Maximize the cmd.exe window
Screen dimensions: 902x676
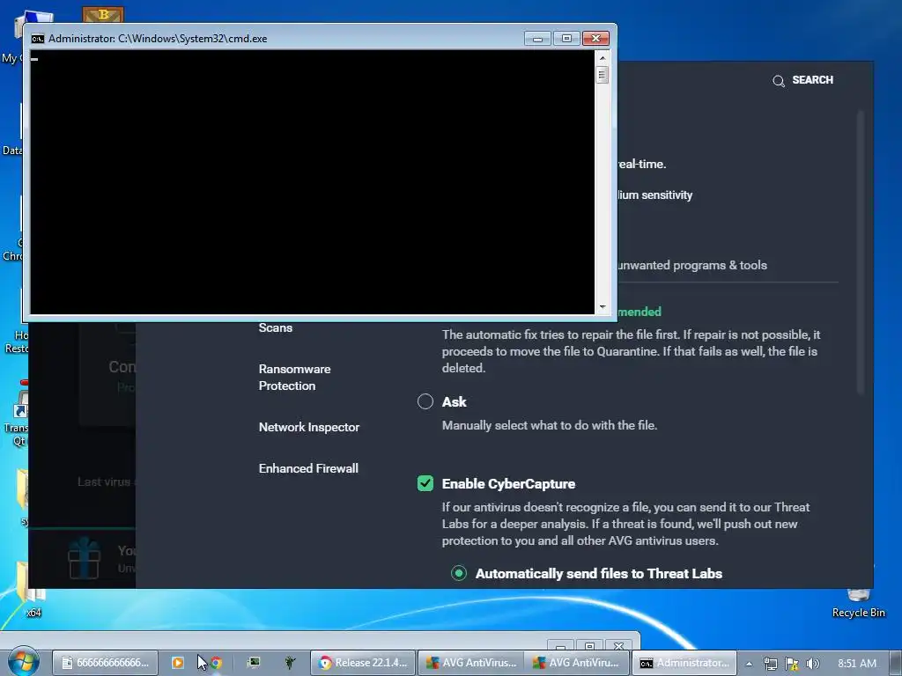click(566, 39)
